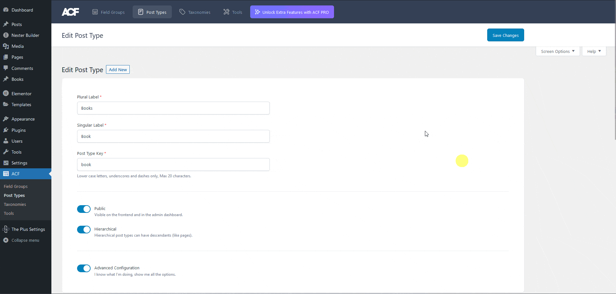This screenshot has height=294, width=616.
Task: Select the Books pin icon in sidebar
Action: pos(6,79)
